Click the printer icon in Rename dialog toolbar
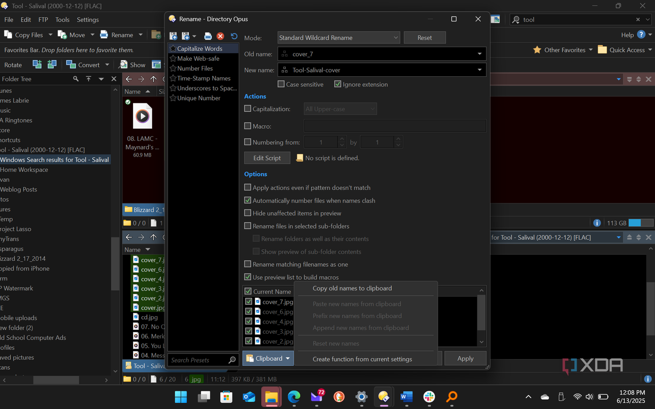The image size is (655, 409). pyautogui.click(x=208, y=36)
